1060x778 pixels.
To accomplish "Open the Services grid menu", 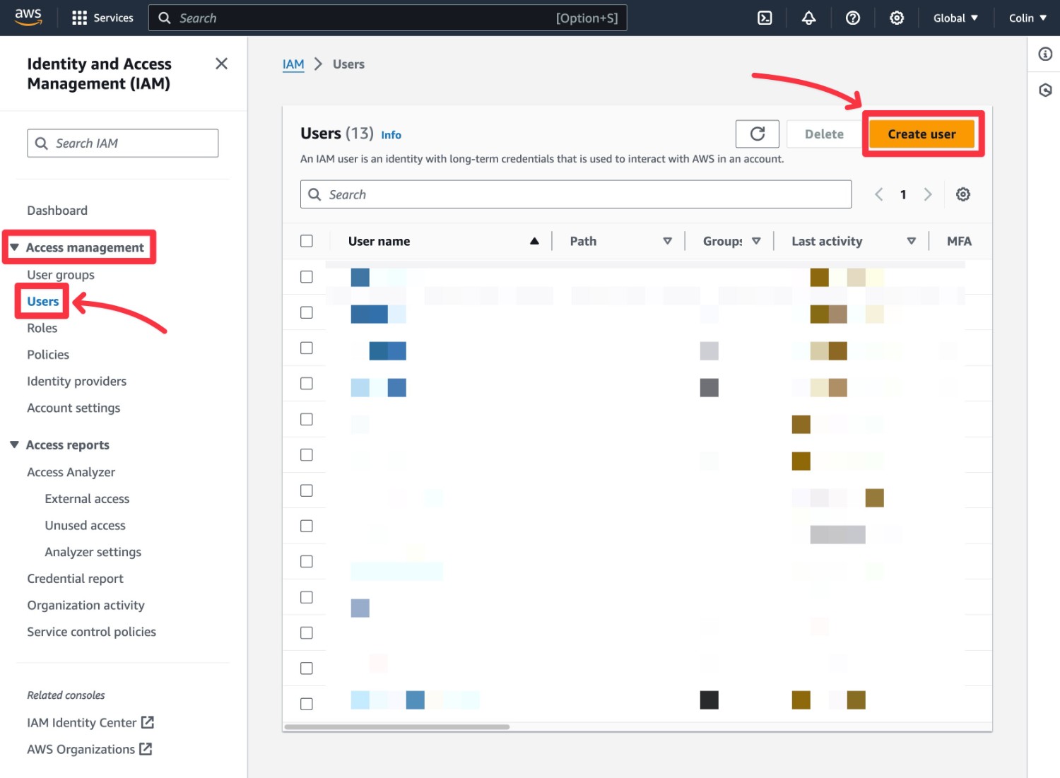I will point(102,18).
